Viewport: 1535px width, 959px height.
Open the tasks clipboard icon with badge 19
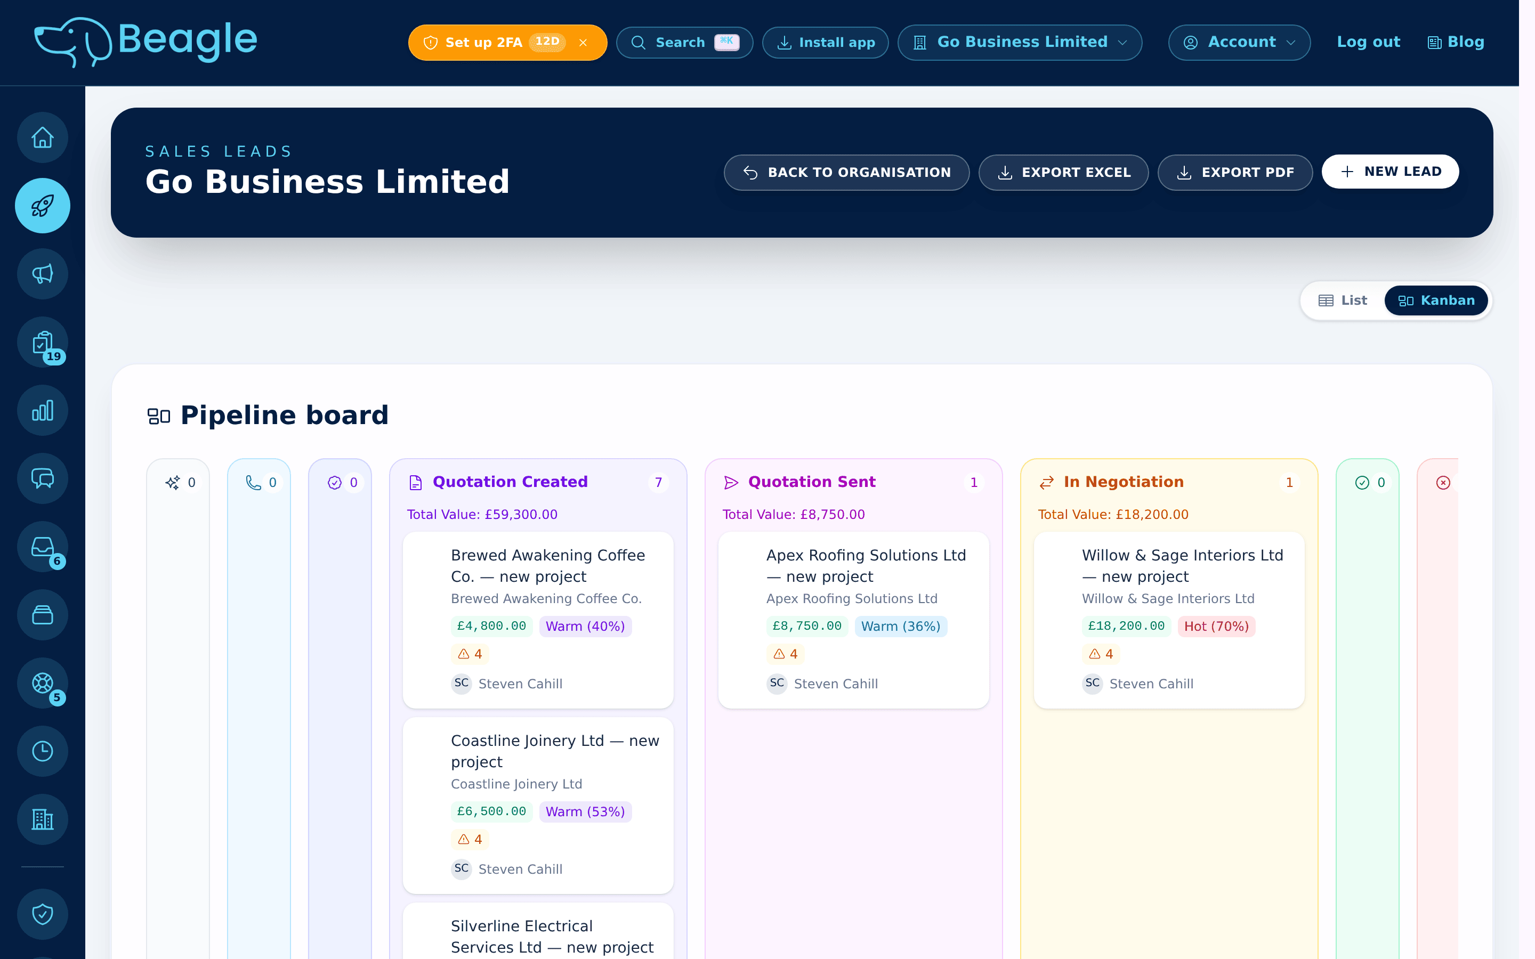[43, 343]
